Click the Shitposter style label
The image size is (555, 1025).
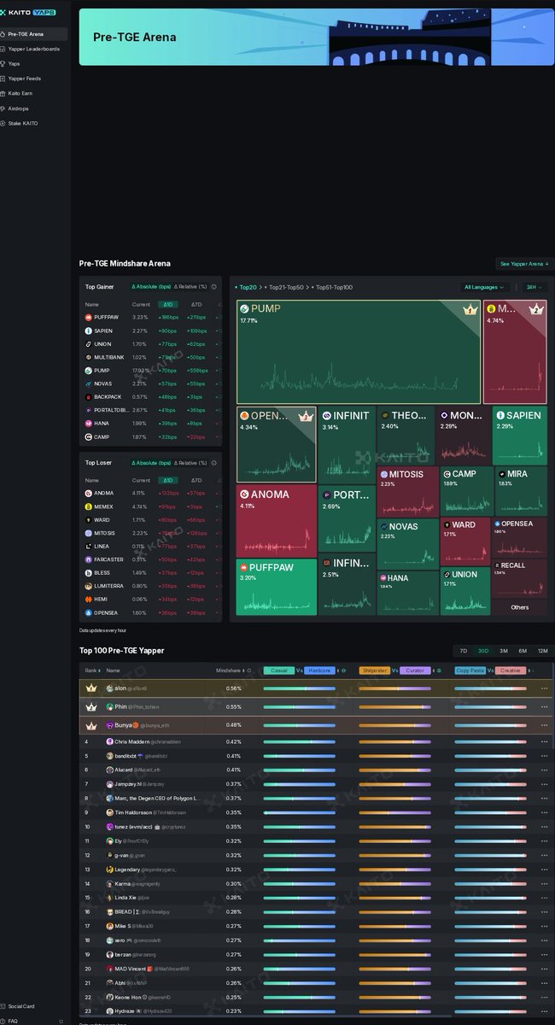(x=375, y=671)
